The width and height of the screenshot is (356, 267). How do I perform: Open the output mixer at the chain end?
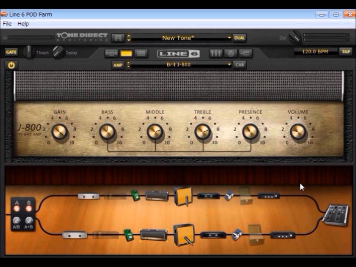click(336, 215)
